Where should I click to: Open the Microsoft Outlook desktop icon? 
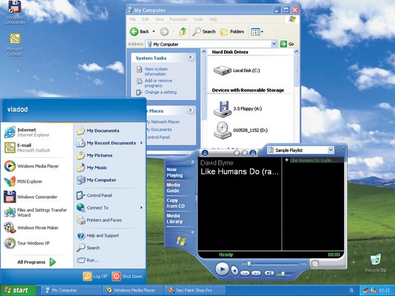pos(15,44)
